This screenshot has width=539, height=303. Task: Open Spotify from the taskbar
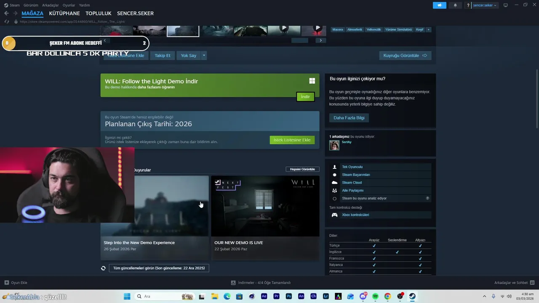(375, 296)
